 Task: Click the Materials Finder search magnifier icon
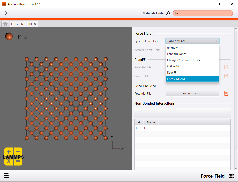click(168, 13)
